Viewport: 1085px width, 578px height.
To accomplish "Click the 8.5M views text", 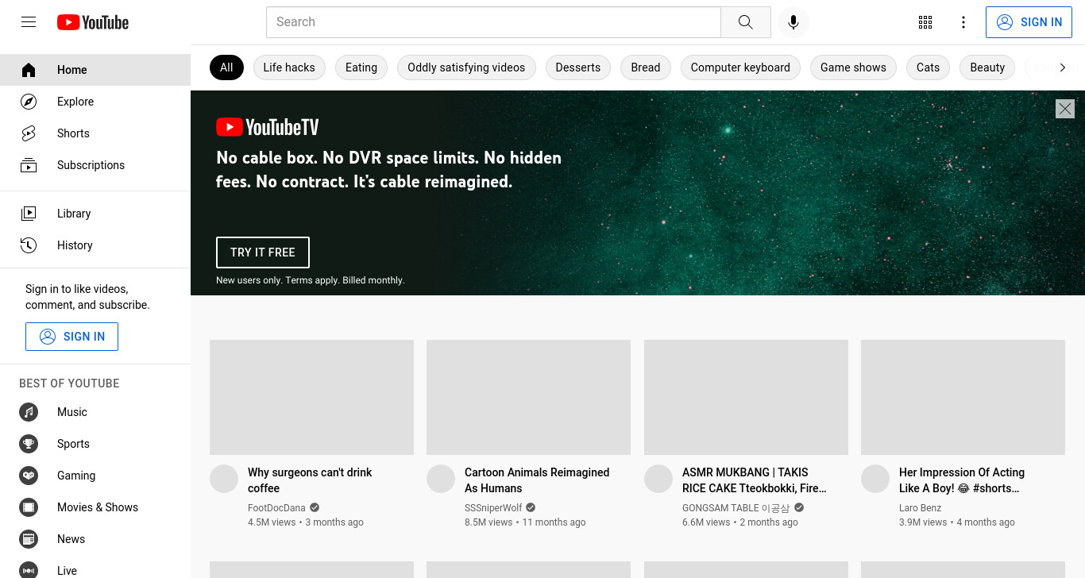I will click(488, 522).
